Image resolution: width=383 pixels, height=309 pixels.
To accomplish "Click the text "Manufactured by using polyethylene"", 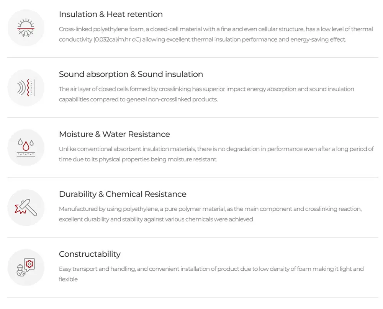I will click(105, 209).
